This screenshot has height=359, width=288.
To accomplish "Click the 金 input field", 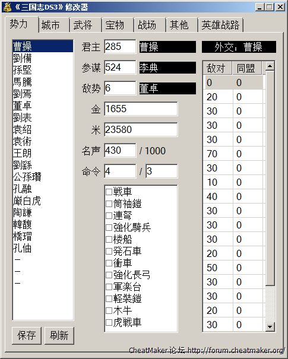I will click(x=141, y=109).
